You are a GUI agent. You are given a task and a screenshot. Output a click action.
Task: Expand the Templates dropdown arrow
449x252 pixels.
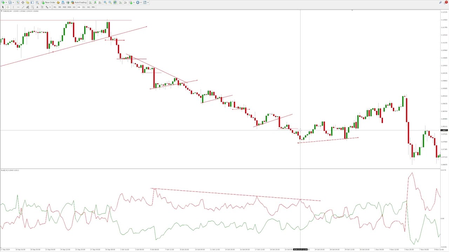[148, 2]
